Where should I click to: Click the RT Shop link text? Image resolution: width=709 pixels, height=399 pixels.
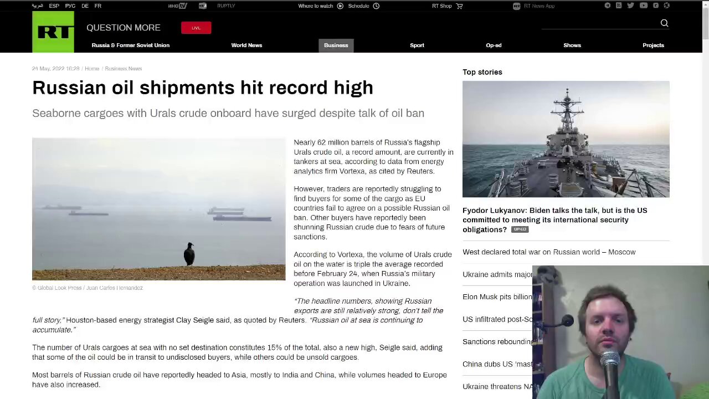click(442, 6)
